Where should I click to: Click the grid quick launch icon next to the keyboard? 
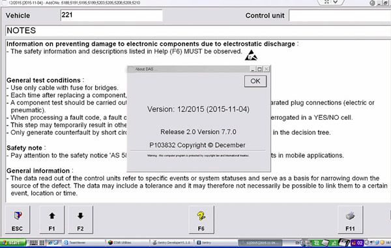(x=42, y=243)
